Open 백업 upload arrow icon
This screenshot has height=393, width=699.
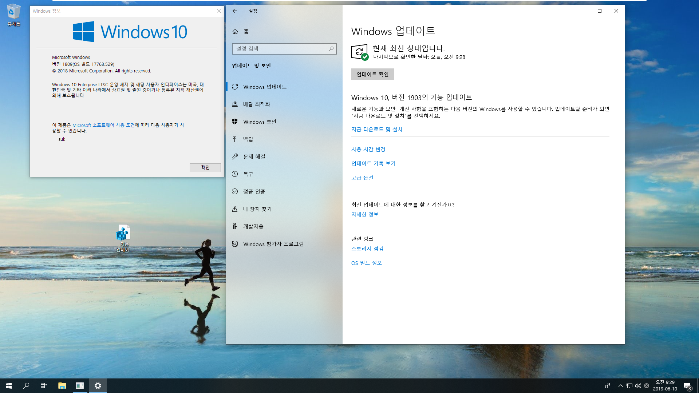tap(235, 139)
